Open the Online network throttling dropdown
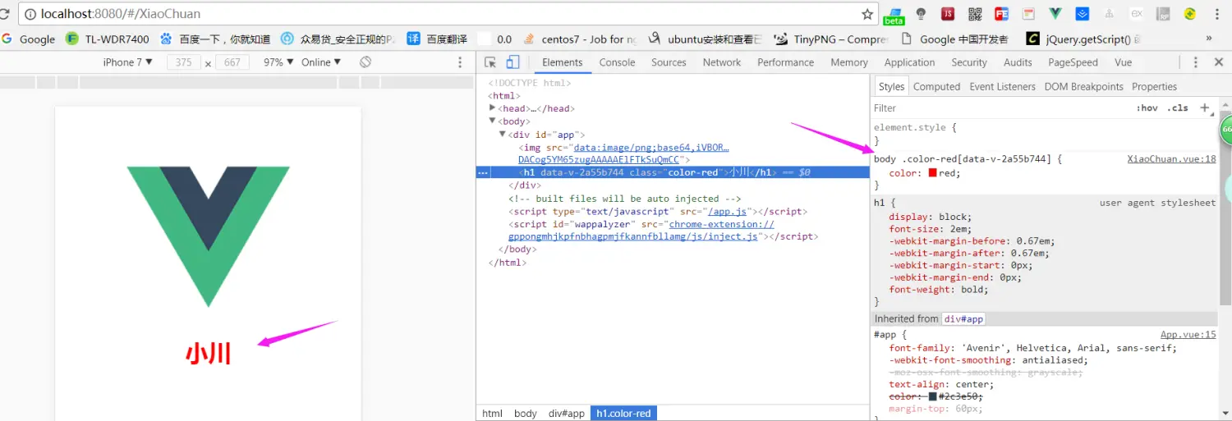1232x421 pixels. (321, 62)
